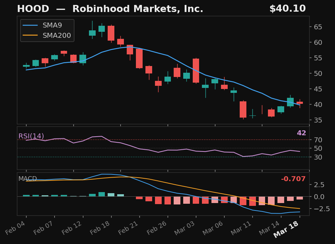Click the 45 price axis label
The image size is (335, 244).
[x=318, y=89]
